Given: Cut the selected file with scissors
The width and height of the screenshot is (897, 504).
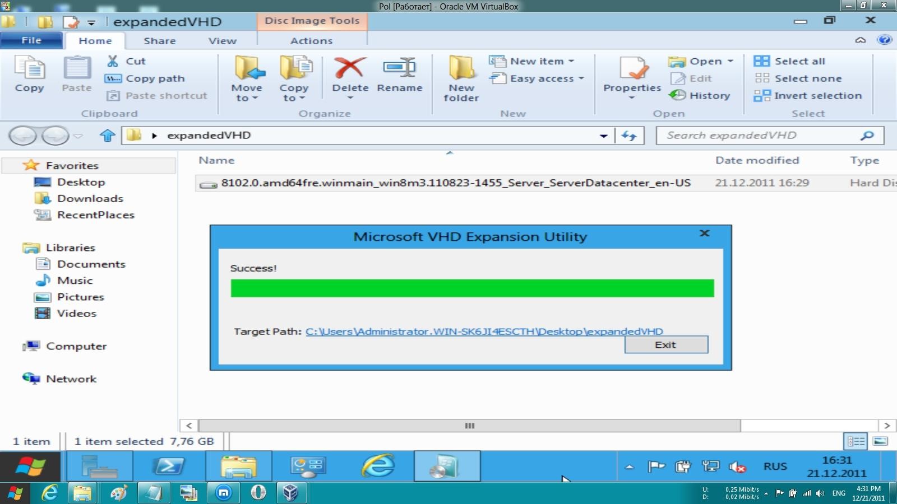Looking at the screenshot, I should [x=126, y=61].
